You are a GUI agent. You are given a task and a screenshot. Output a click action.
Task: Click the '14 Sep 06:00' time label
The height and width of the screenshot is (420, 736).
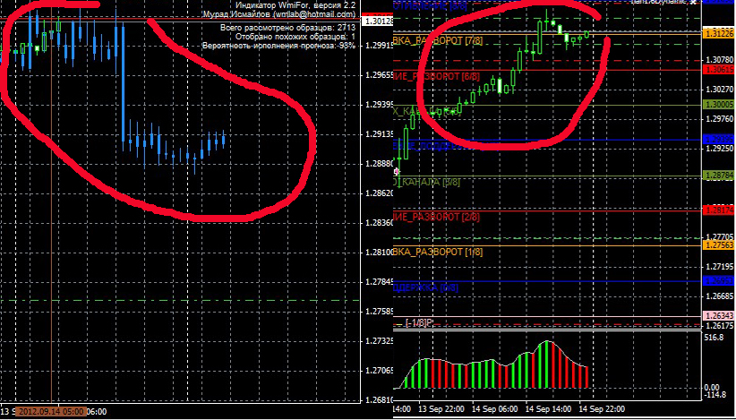[x=497, y=408]
